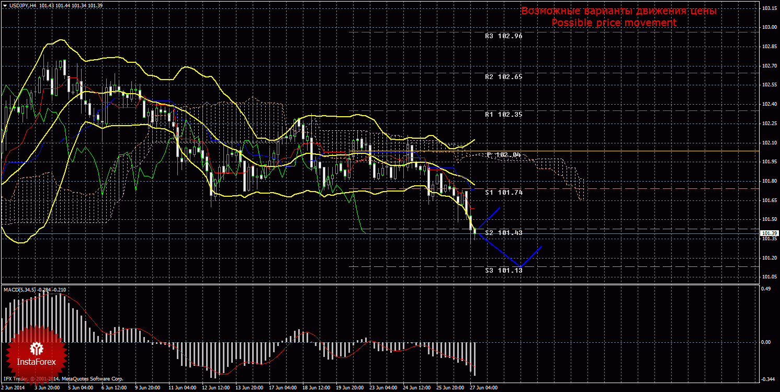The height and width of the screenshot is (392, 780).
Task: Click 103.00 on the price scale
Action: [x=768, y=27]
